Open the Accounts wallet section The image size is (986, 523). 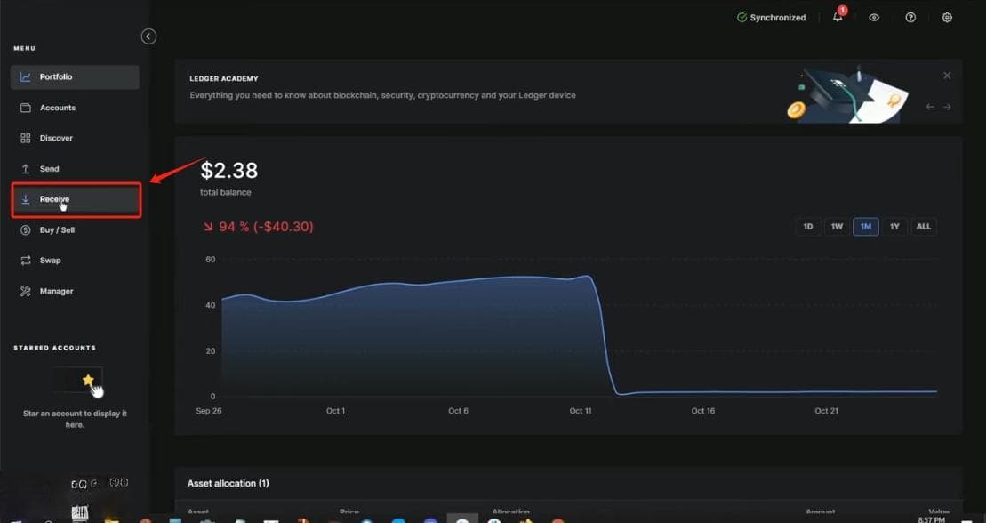coord(75,108)
